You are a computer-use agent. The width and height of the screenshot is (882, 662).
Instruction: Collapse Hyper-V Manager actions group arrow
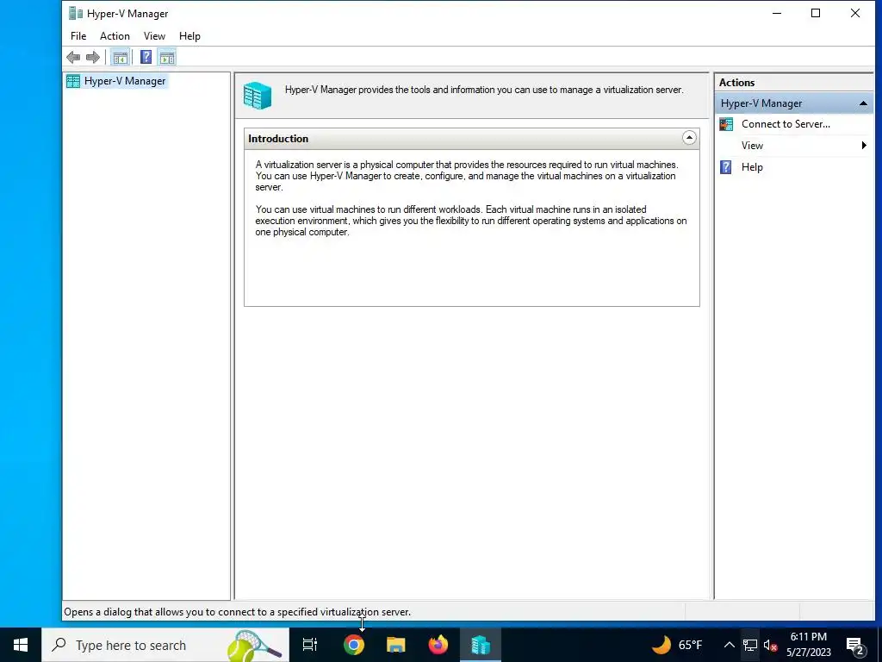coord(863,103)
